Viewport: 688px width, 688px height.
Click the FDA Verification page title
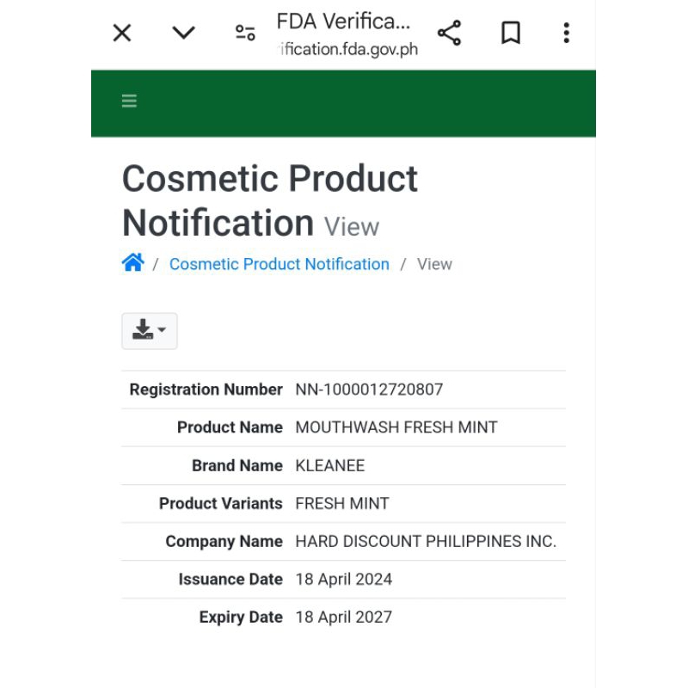[343, 21]
